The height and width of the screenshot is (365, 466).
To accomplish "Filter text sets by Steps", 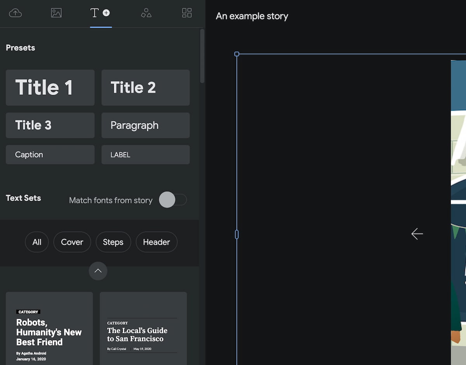I will point(113,242).
